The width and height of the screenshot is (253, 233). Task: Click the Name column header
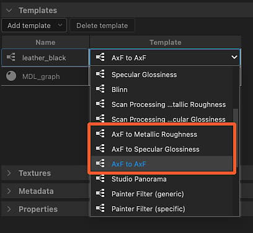click(x=45, y=42)
